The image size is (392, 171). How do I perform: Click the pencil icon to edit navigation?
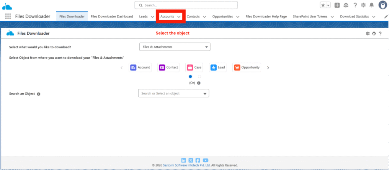(x=386, y=17)
